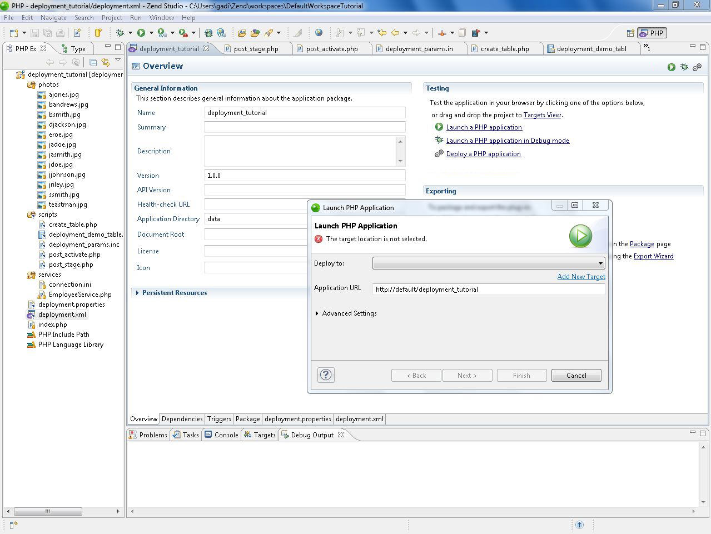Switch to the Triggers tab

point(219,419)
